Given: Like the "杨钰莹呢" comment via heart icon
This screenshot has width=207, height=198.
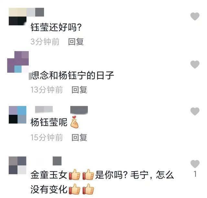Looking at the screenshot, I should point(195,111).
